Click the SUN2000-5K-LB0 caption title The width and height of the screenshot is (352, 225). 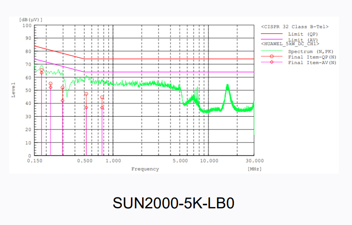173,203
